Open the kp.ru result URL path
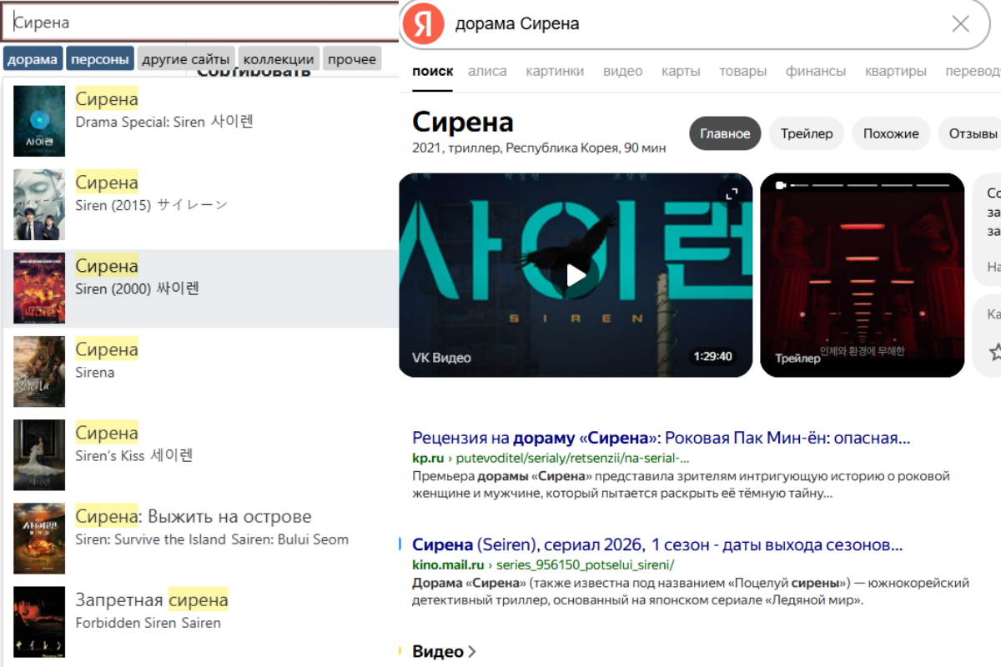Screen dimensions: 1001x667 [551, 458]
